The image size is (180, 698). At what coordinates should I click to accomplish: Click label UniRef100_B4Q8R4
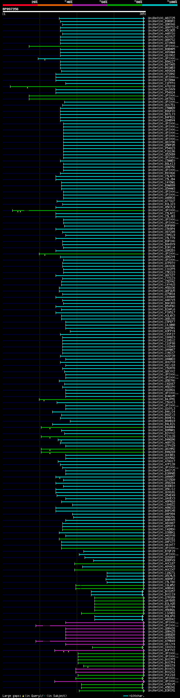tap(161, 427)
